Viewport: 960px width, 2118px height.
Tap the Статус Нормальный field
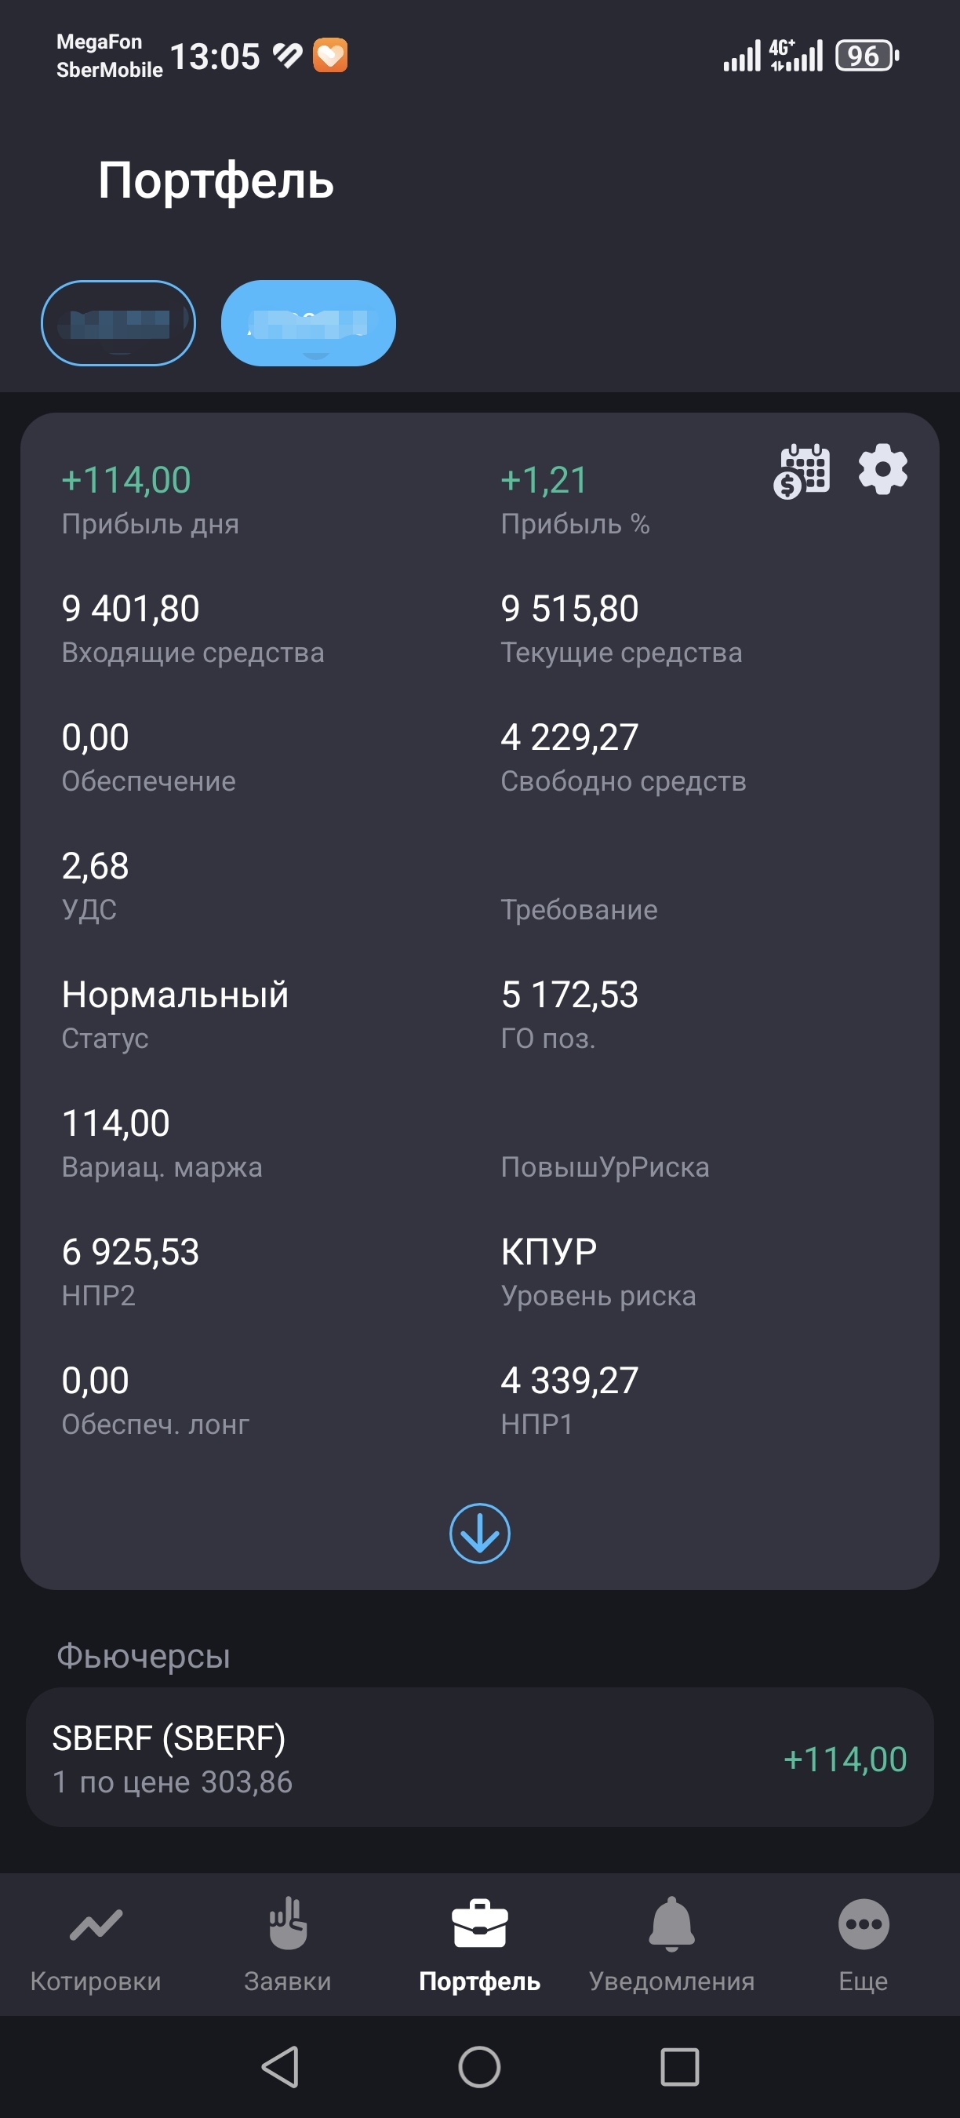point(175,995)
